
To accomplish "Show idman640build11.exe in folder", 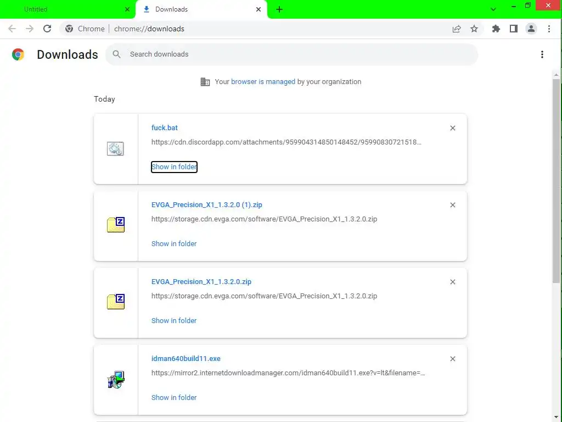I will click(174, 398).
